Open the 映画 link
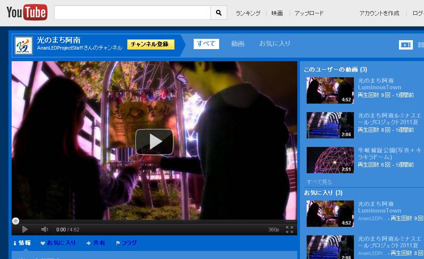The height and width of the screenshot is (259, 424). coord(277,13)
